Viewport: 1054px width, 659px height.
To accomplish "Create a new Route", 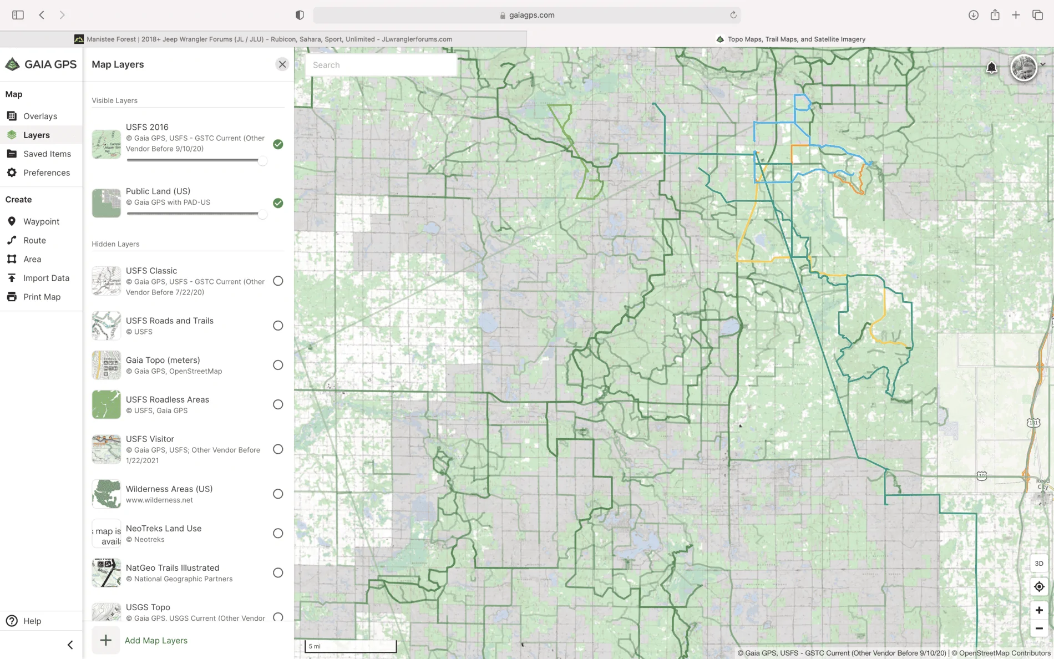I will coord(41,240).
